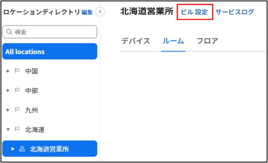268x163 pixels.
Task: Expand the 中国 tree node arrow
Action: [8, 71]
